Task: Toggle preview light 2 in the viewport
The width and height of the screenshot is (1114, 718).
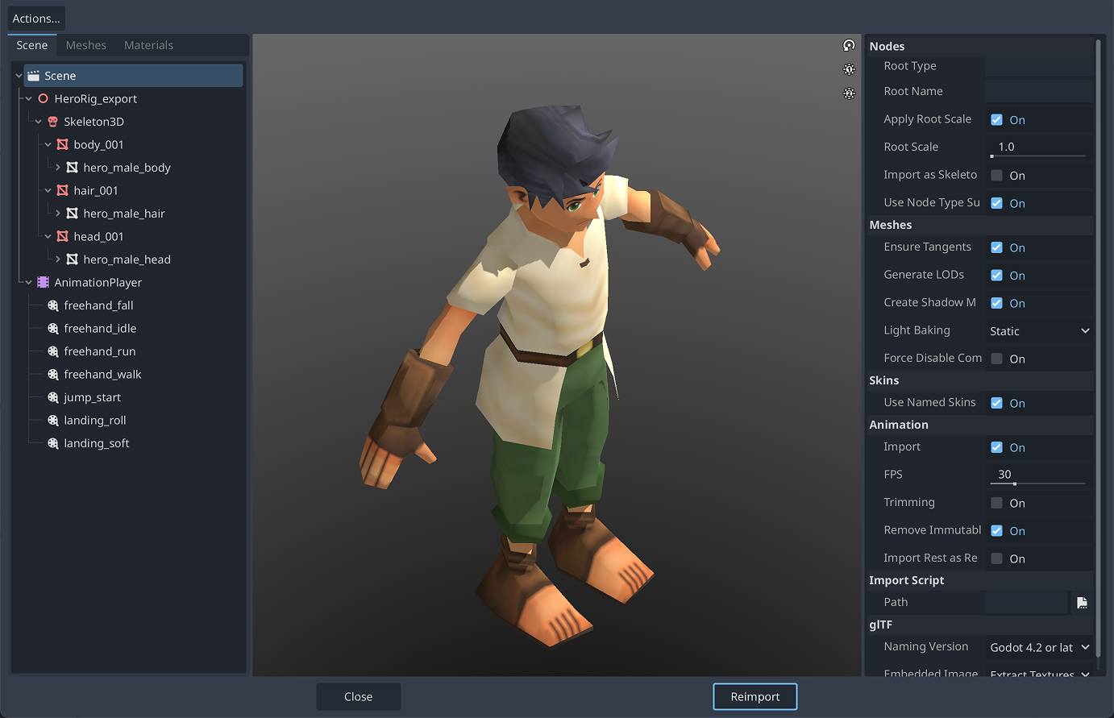Action: coord(849,93)
